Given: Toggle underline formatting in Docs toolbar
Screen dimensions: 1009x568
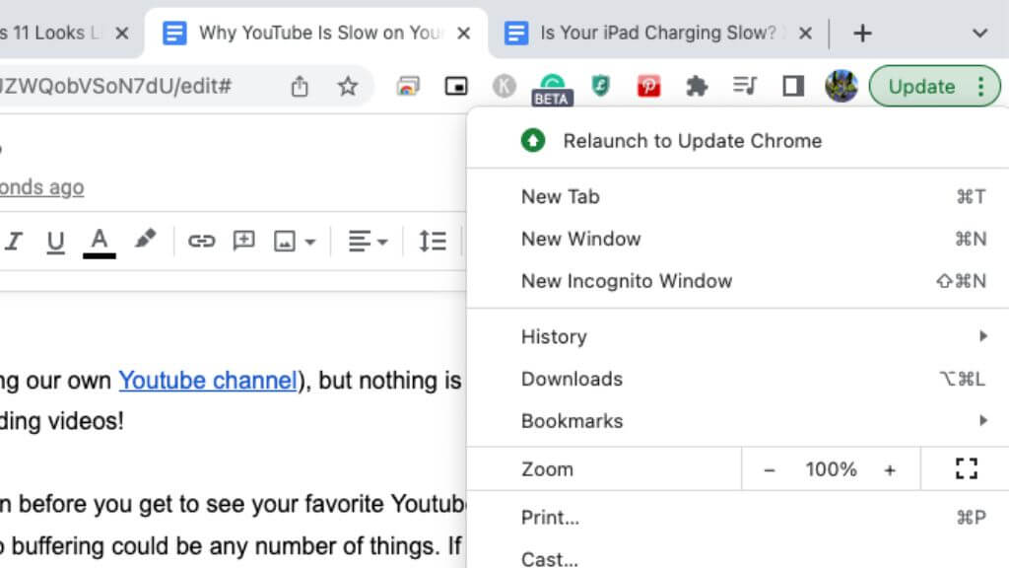Looking at the screenshot, I should (x=55, y=242).
